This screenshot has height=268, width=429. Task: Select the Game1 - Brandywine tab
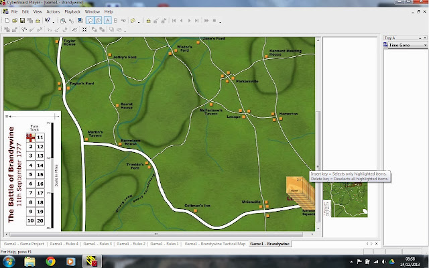tap(269, 244)
